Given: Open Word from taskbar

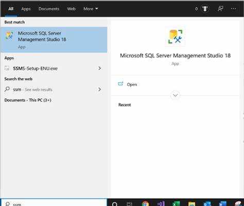Looking at the screenshot, I should pyautogui.click(x=222, y=204).
